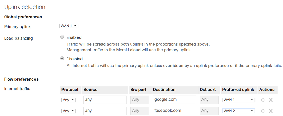Click the move handle icon for google.com rule
Image resolution: width=283 pixels, height=116 pixels.
click(x=263, y=100)
